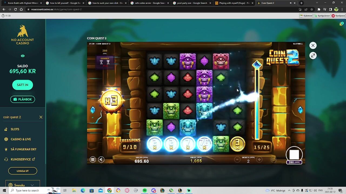Viewport: 346px width, 194px height.
Task: Mute the game sound speaker icon
Action: click(101, 160)
